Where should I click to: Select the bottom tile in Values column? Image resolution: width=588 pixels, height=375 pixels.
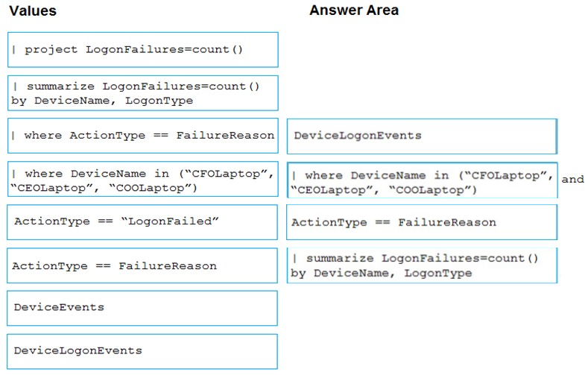click(x=143, y=350)
